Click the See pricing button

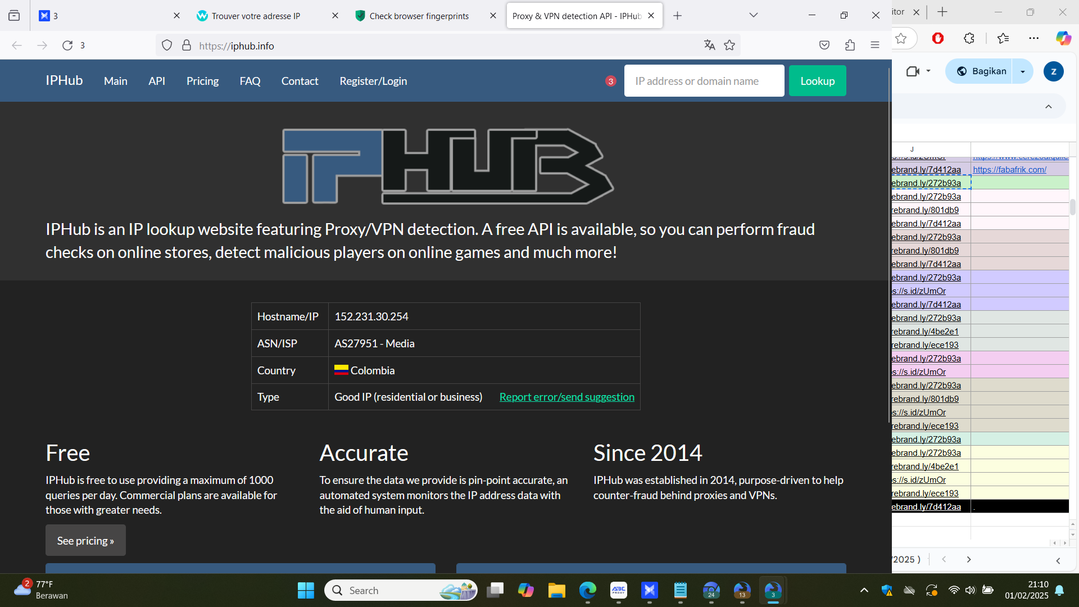click(85, 541)
